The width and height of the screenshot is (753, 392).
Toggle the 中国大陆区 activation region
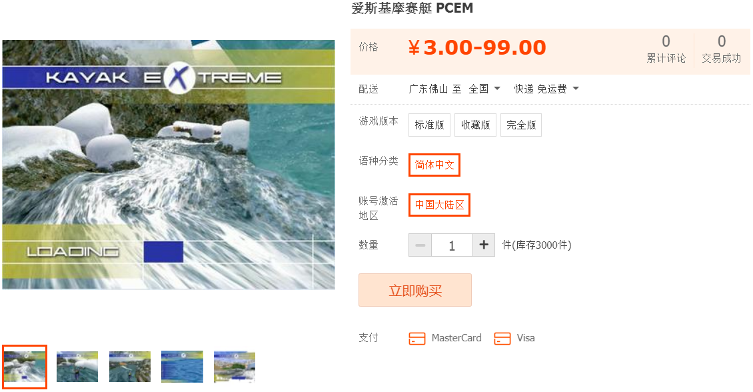[x=439, y=205]
